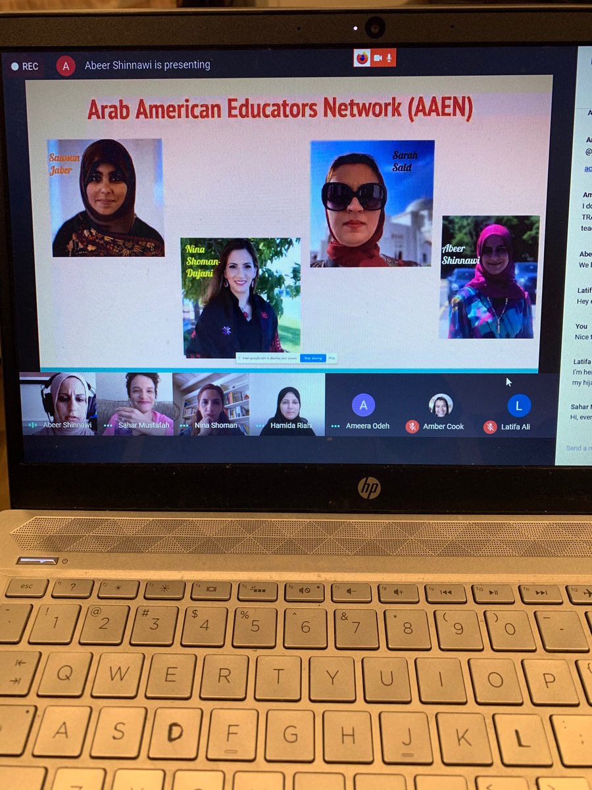The width and height of the screenshot is (592, 790).
Task: Click the slide title "Arab American Educators Network (AAEN)"
Action: click(280, 109)
